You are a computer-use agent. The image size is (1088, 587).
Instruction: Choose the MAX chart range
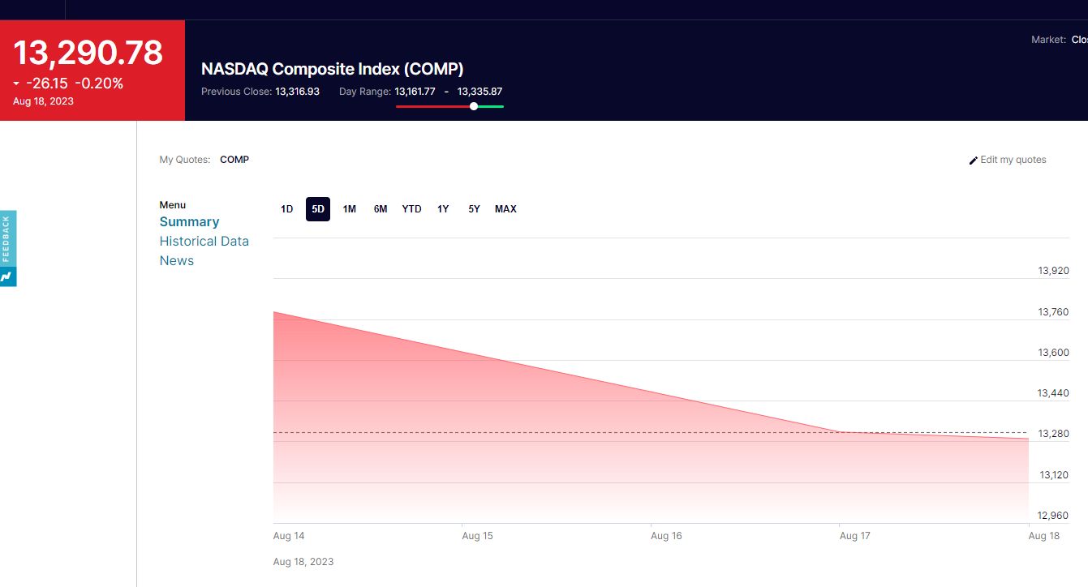coord(505,209)
